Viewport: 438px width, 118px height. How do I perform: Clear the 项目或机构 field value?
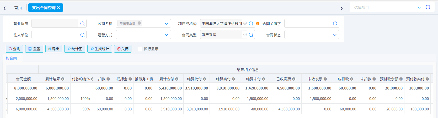click(245, 23)
